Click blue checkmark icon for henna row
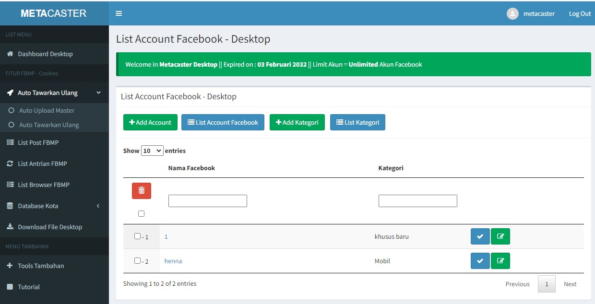The image size is (595, 304). tap(480, 261)
